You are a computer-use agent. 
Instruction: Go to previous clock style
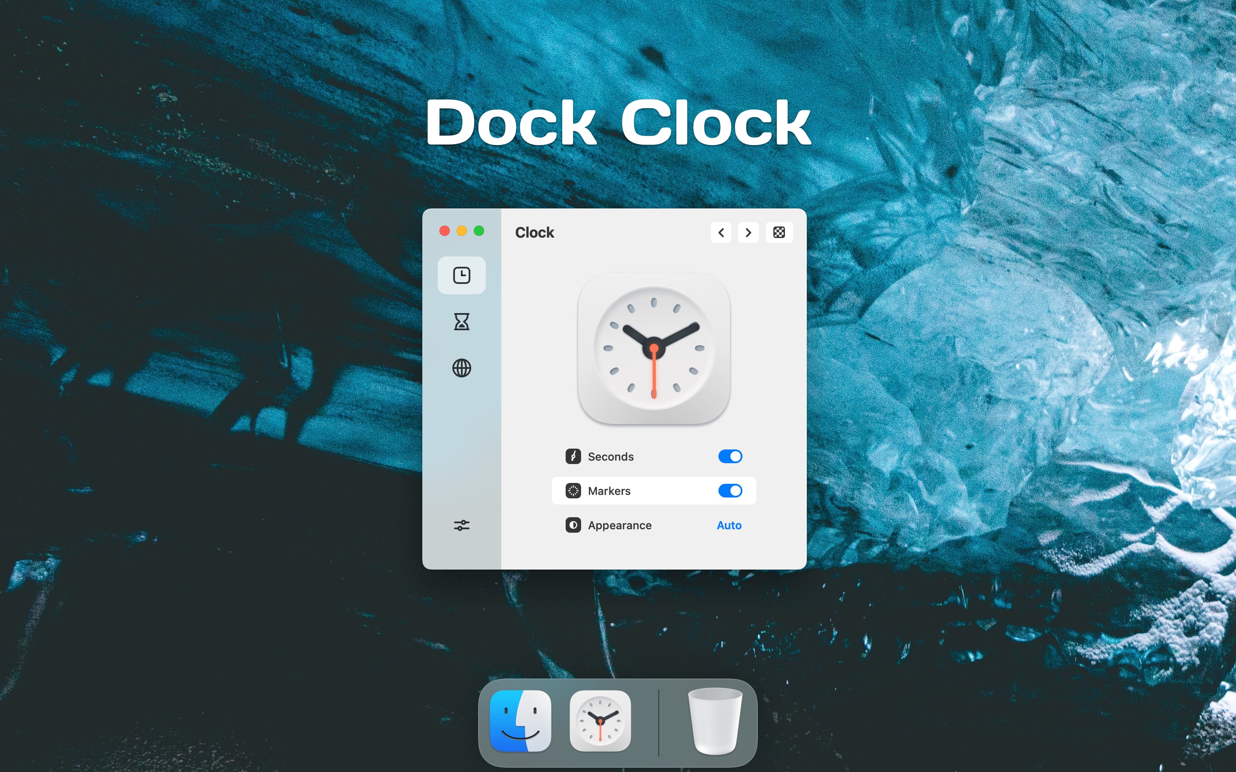click(x=721, y=233)
